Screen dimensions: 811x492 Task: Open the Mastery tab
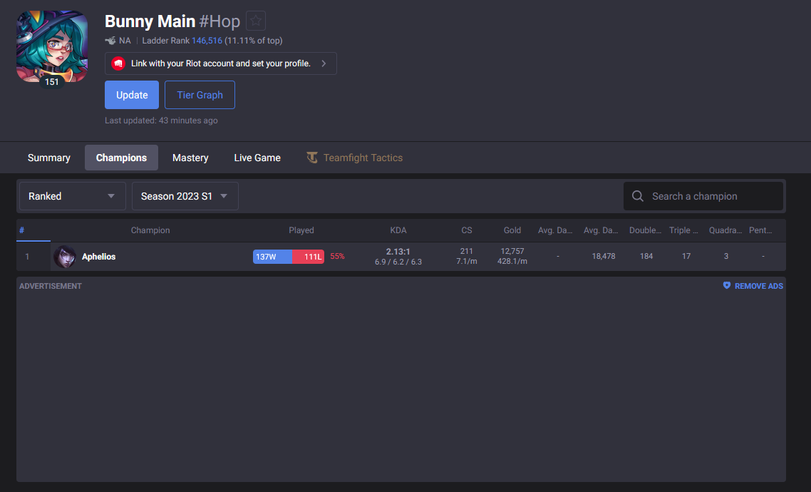tap(190, 158)
